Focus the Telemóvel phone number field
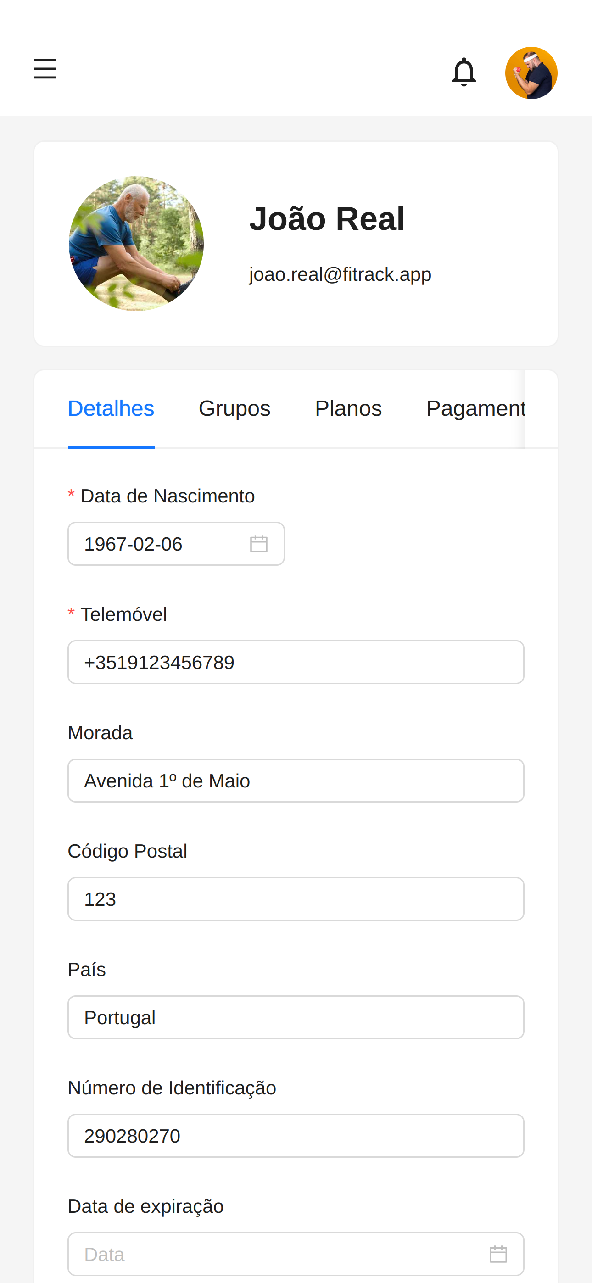The width and height of the screenshot is (592, 1283). pos(296,663)
